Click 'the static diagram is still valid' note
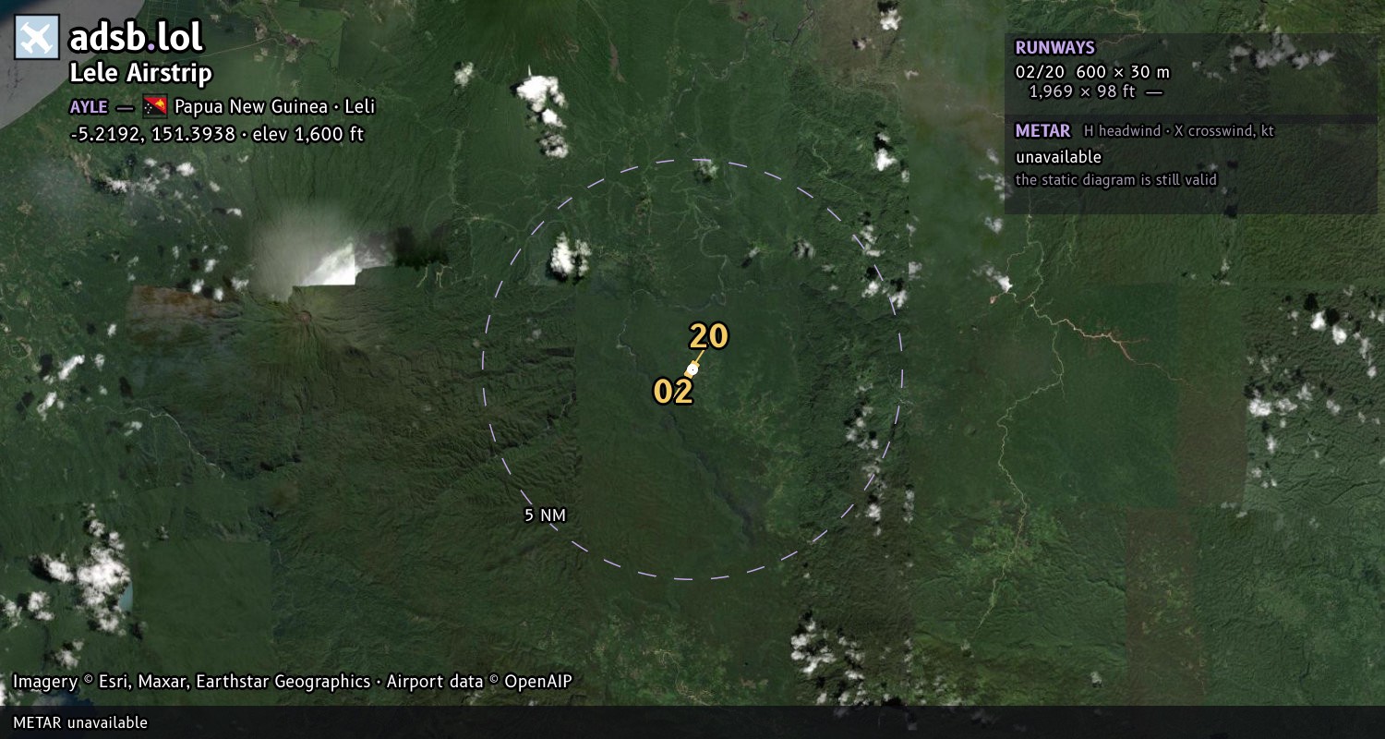1385x739 pixels. pyautogui.click(x=1116, y=180)
